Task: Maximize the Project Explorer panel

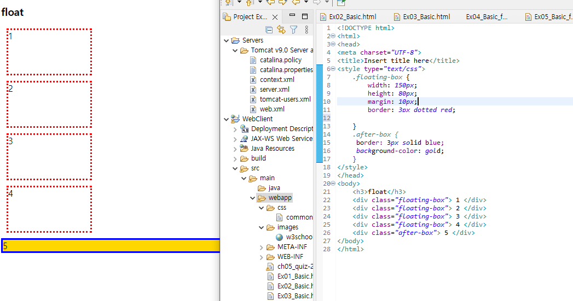Action: point(305,16)
